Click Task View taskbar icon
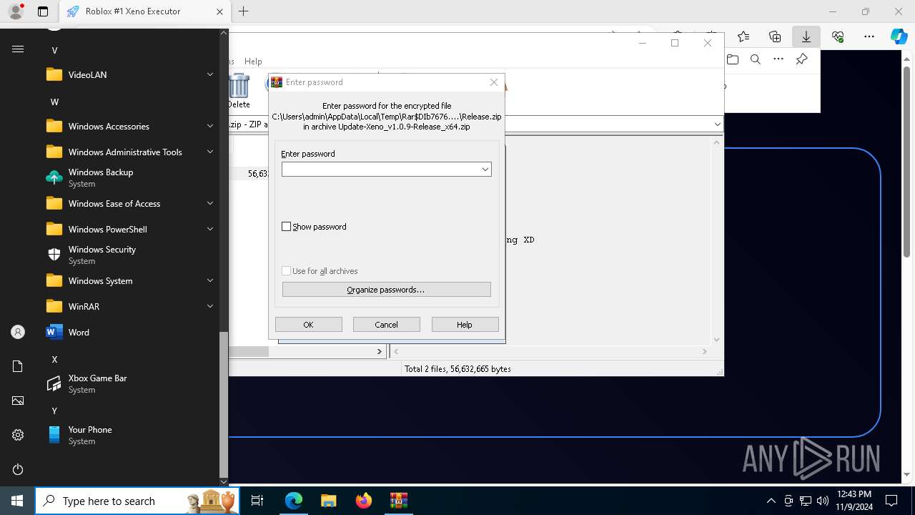This screenshot has width=915, height=515. click(258, 501)
